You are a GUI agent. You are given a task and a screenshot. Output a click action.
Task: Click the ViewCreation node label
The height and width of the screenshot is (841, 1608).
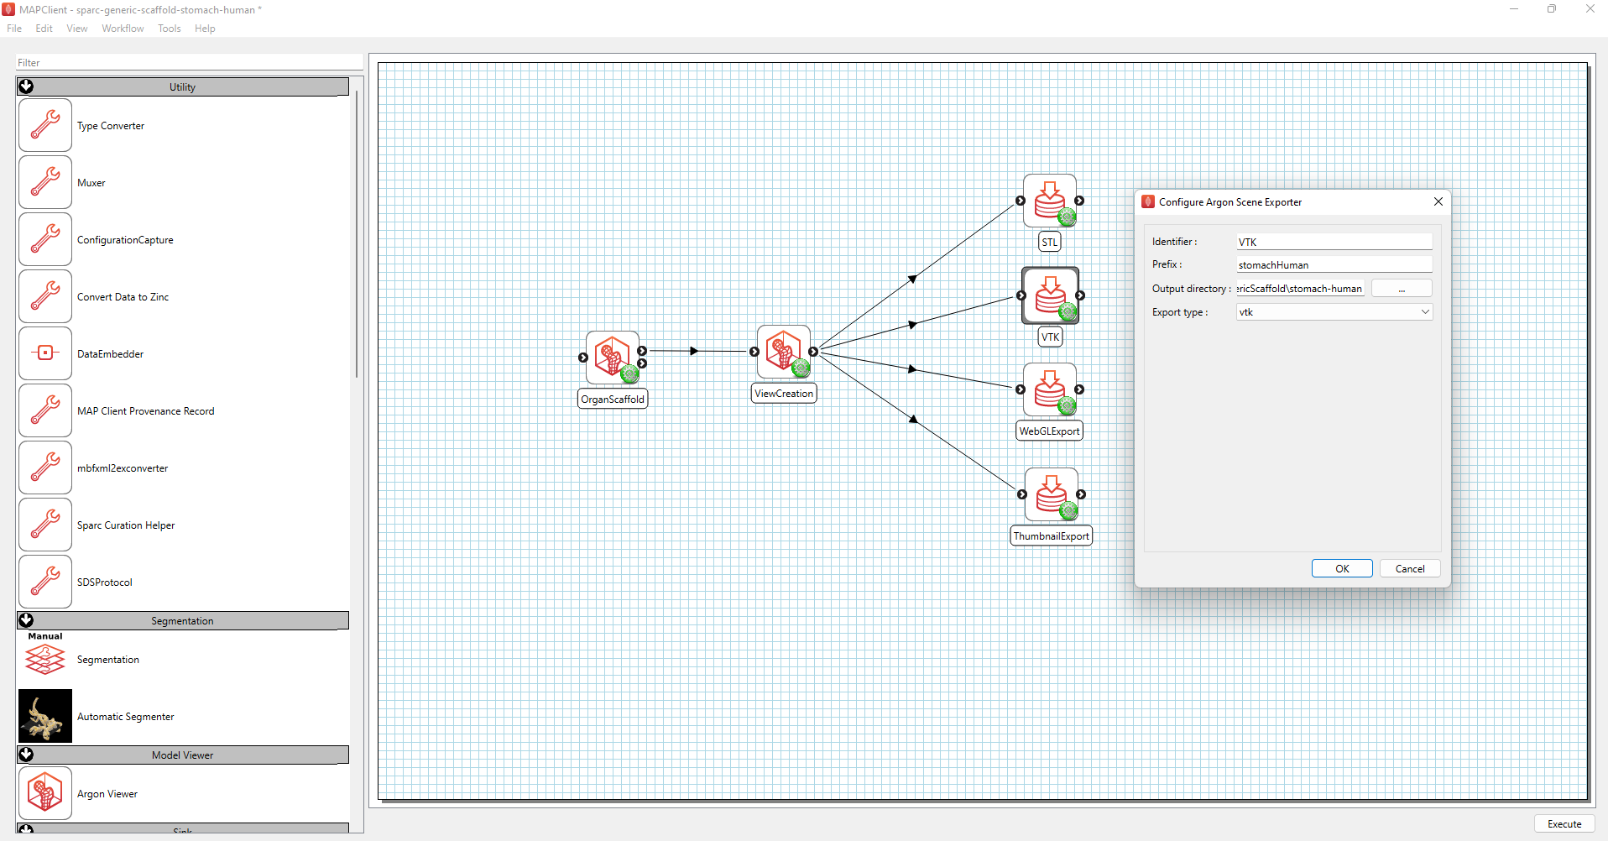(784, 393)
